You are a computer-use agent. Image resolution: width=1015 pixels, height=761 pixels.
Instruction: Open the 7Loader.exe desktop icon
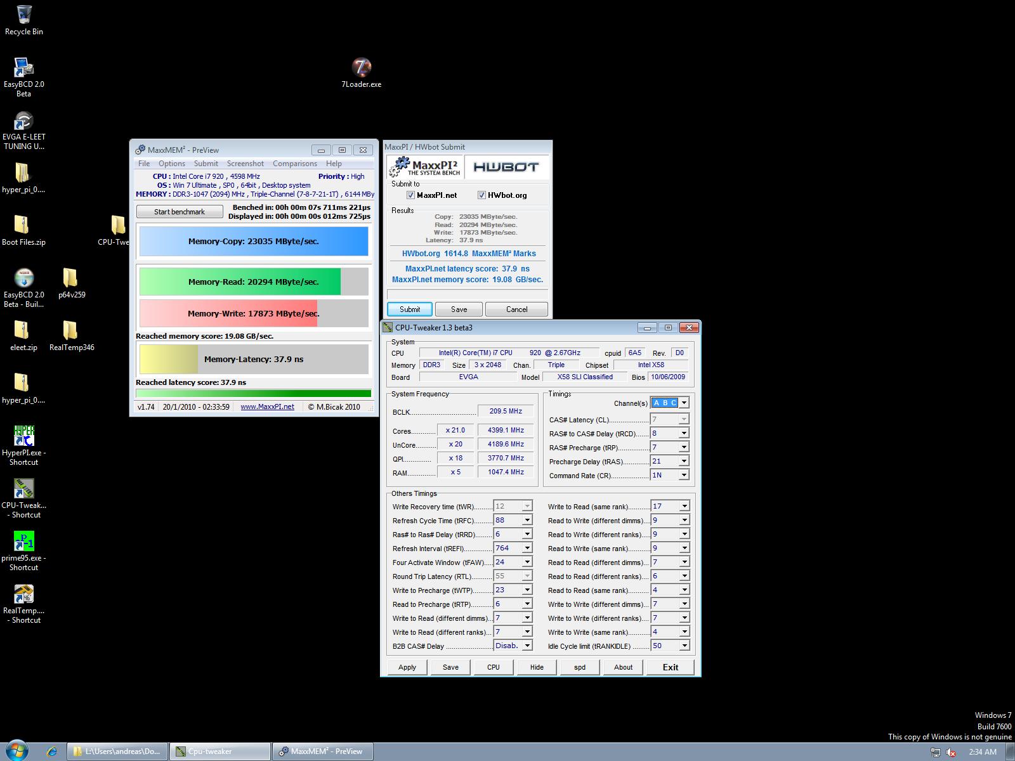click(361, 73)
